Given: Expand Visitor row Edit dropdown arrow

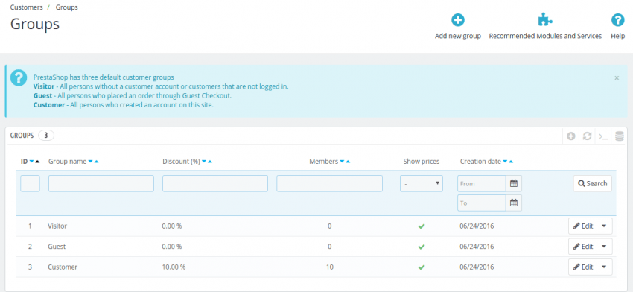Looking at the screenshot, I should (x=604, y=226).
